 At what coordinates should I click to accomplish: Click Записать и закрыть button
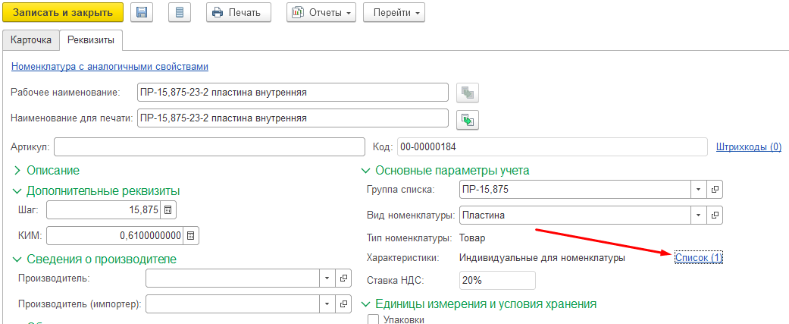click(x=63, y=12)
